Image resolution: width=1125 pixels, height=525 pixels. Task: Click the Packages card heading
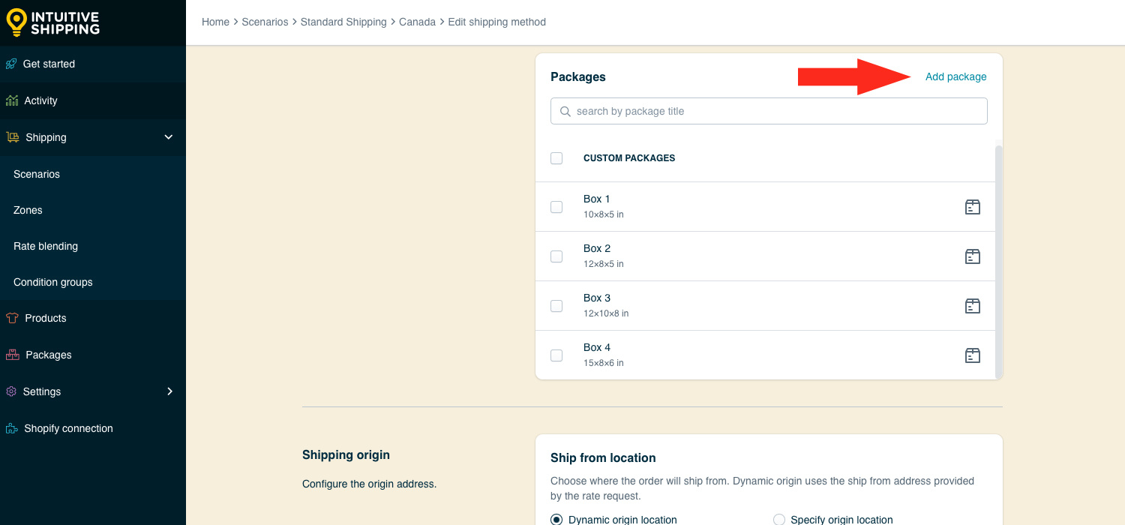578,76
